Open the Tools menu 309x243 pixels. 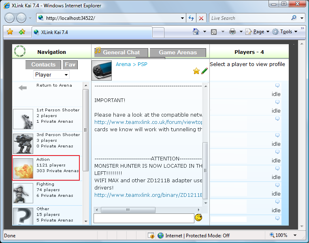(x=285, y=32)
